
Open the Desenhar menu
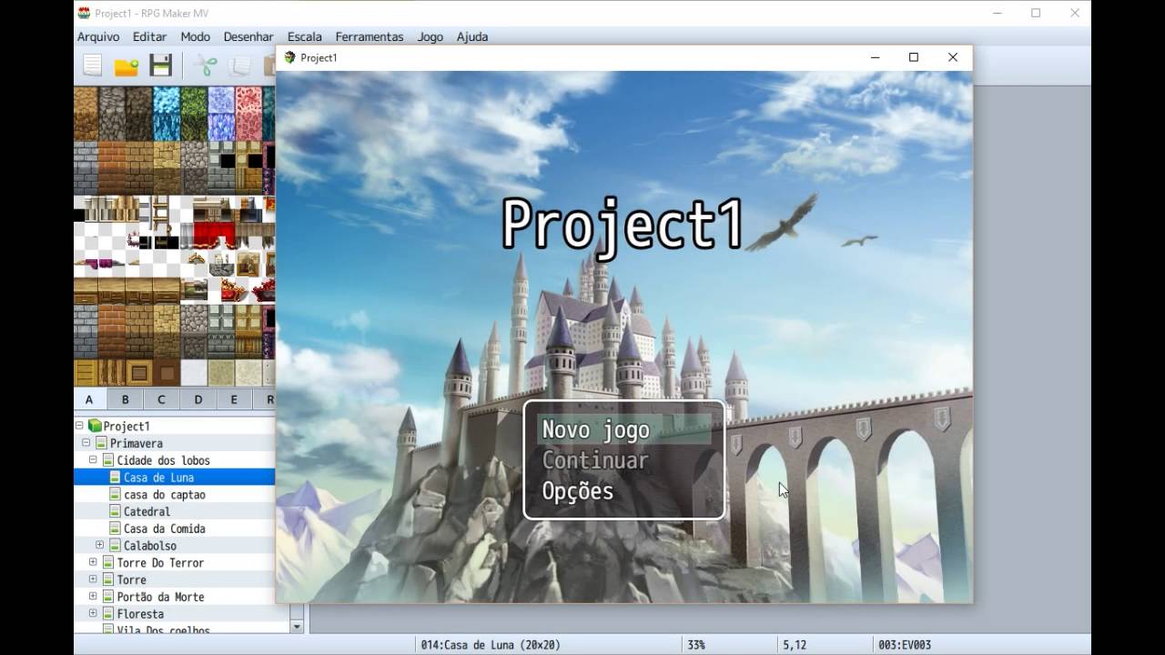tap(248, 36)
